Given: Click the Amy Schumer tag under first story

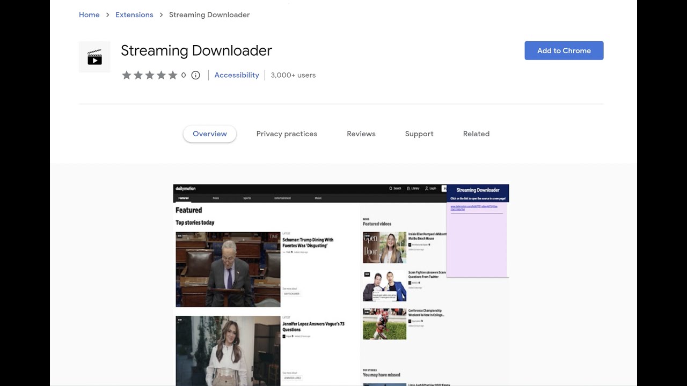Looking at the screenshot, I should [292, 294].
